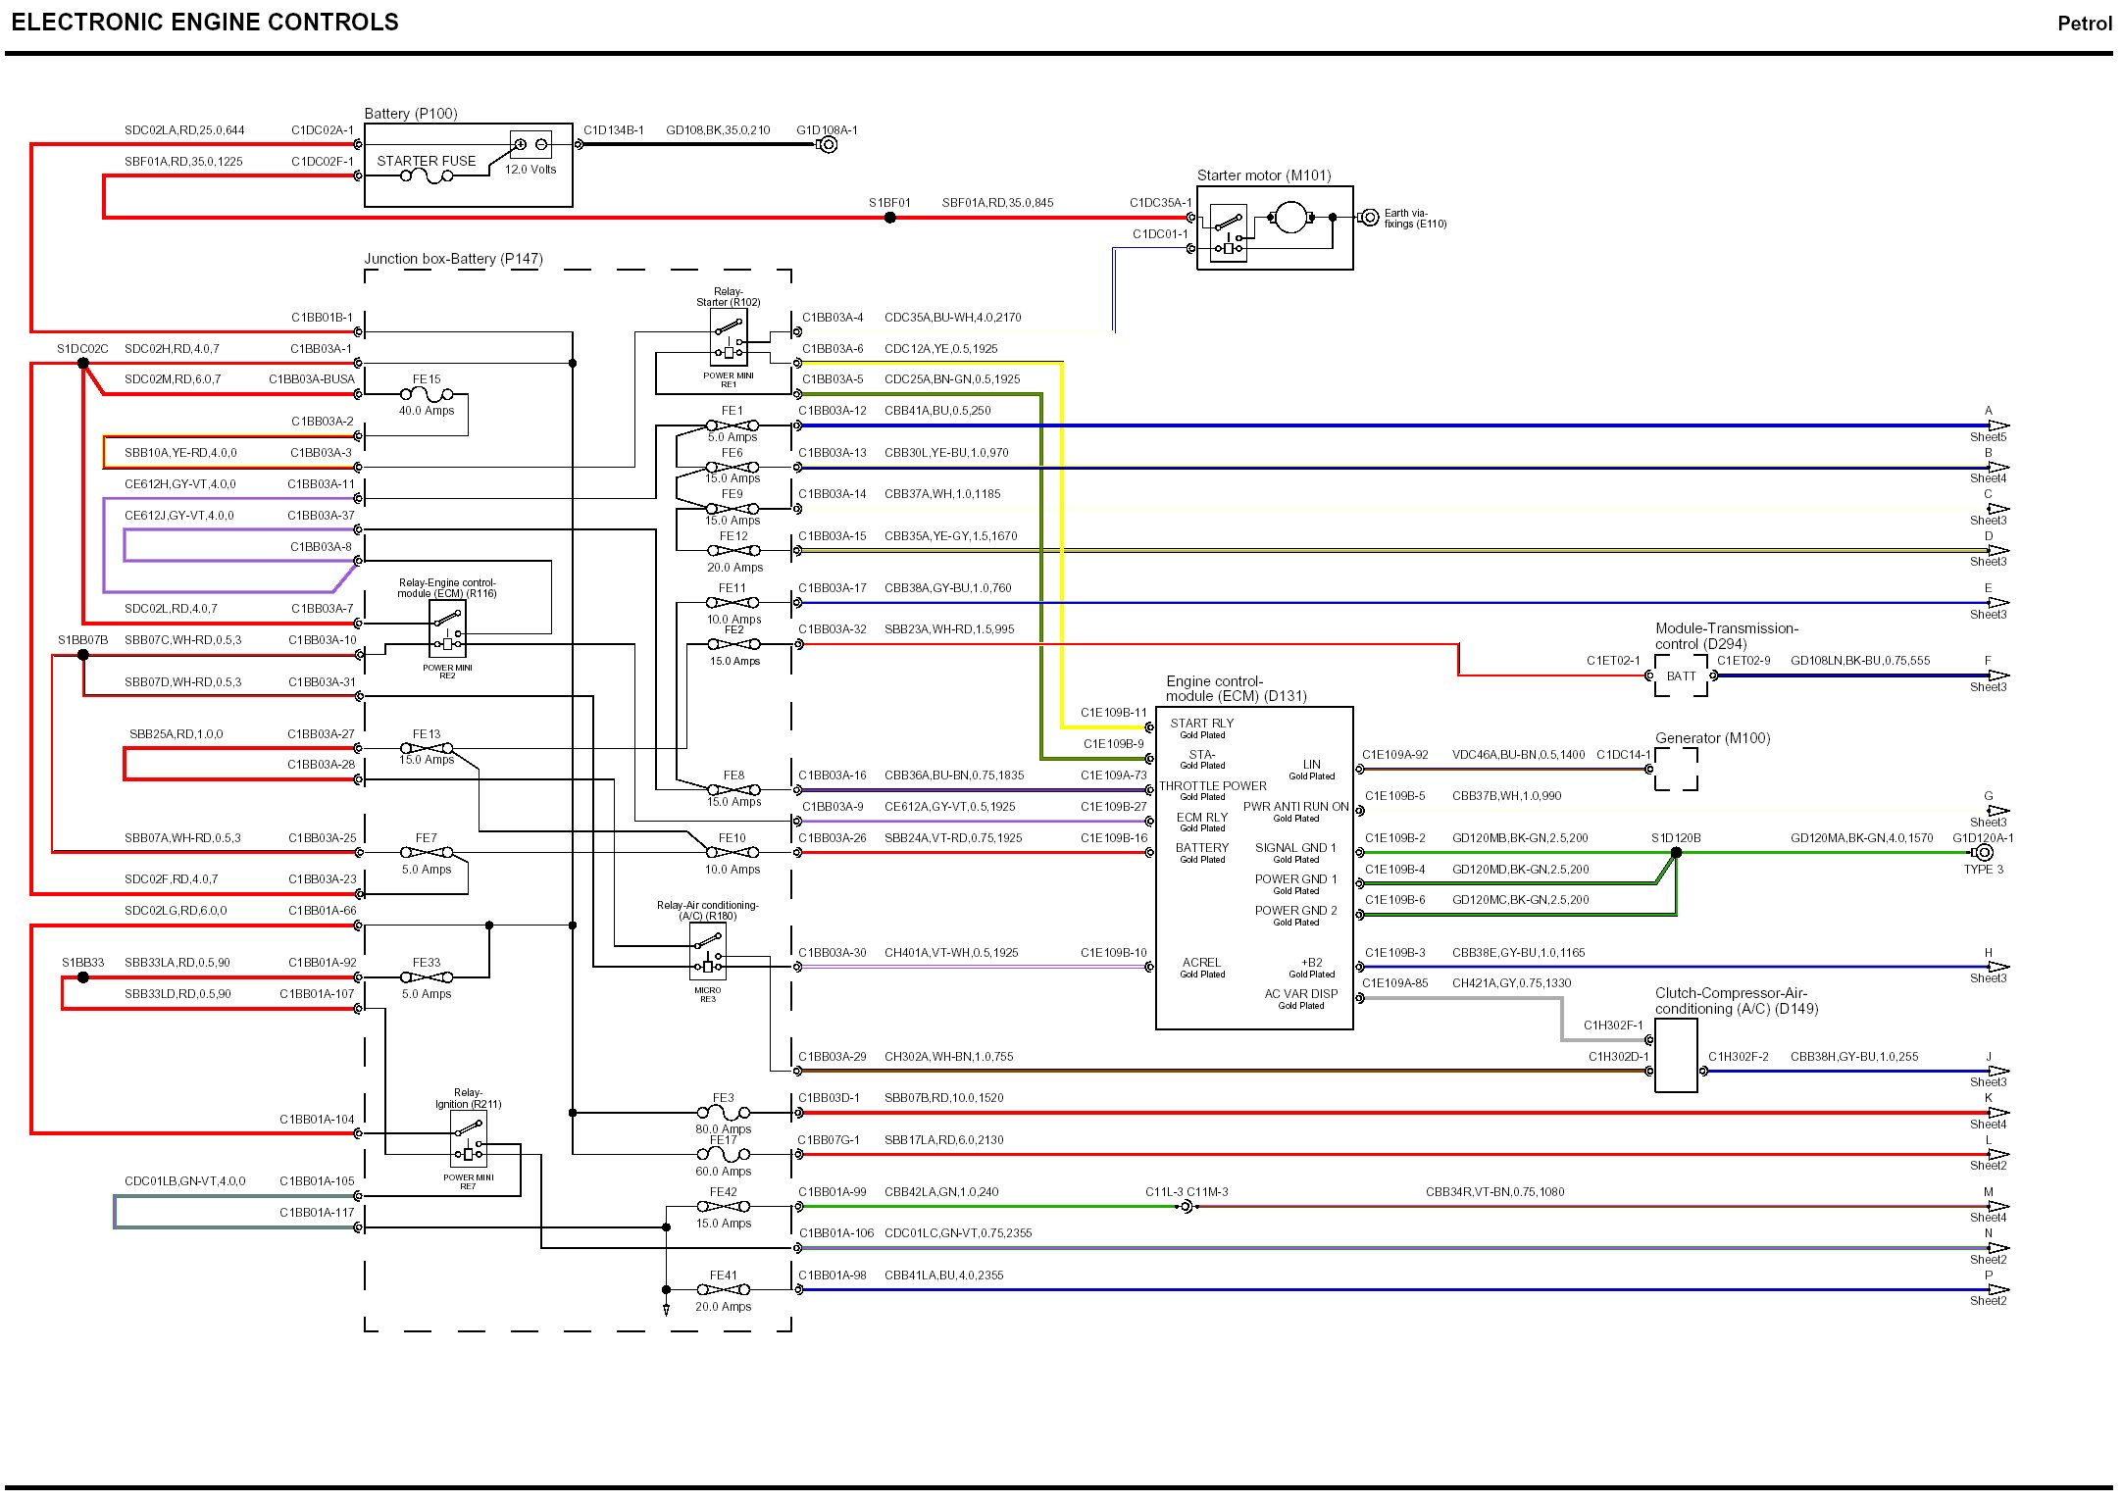Select the FE15 40.0 Amps fuse symbol
2122x1501 pixels.
tap(427, 394)
